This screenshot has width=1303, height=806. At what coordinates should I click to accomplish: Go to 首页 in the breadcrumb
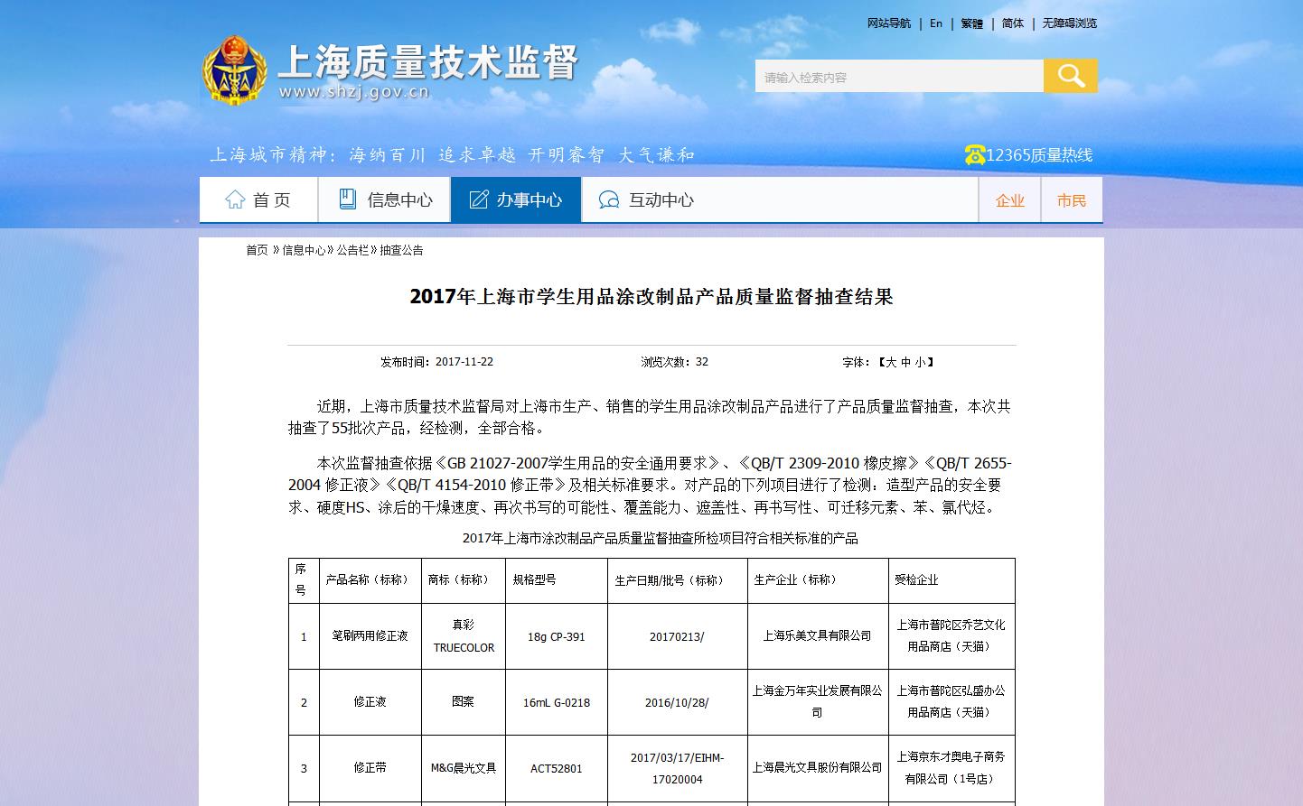pos(257,250)
